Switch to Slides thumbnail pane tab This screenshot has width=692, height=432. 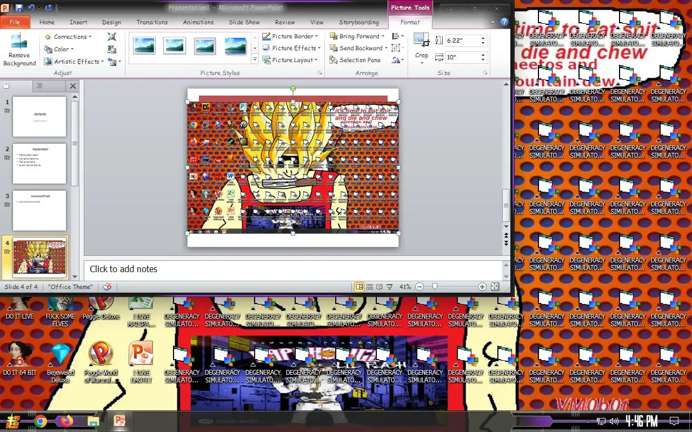click(7, 86)
